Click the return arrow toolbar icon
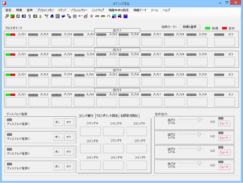Image resolution: width=243 pixels, height=183 pixels. (x=80, y=16)
